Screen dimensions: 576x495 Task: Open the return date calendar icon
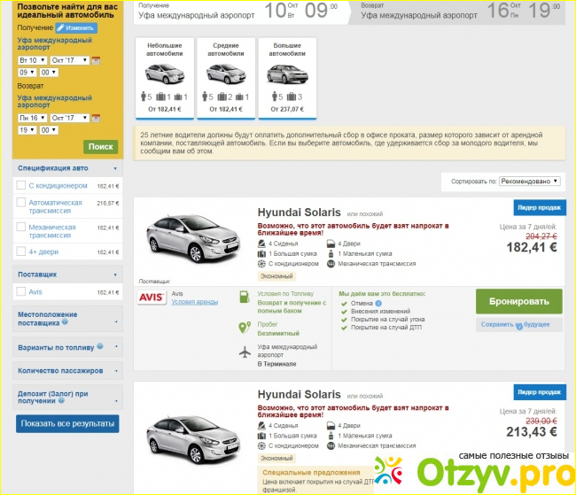click(96, 118)
